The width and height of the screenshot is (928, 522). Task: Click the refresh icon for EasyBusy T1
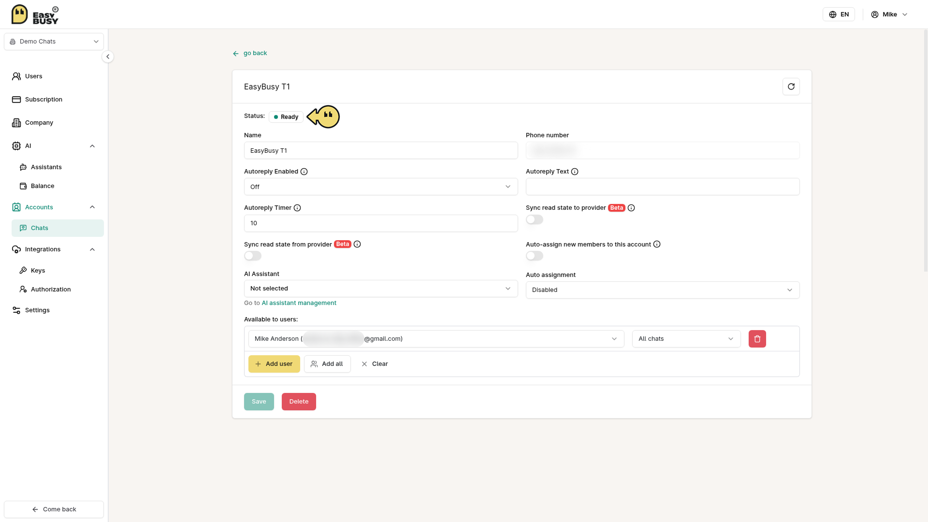[x=791, y=87]
